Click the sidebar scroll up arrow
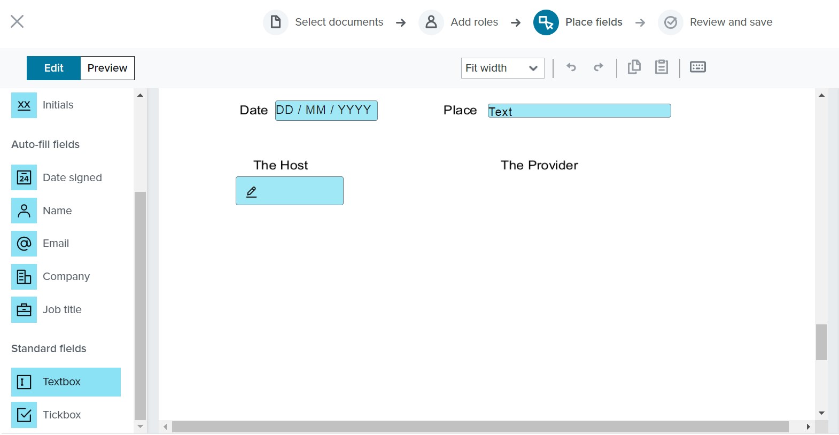Image resolution: width=839 pixels, height=435 pixels. click(140, 96)
